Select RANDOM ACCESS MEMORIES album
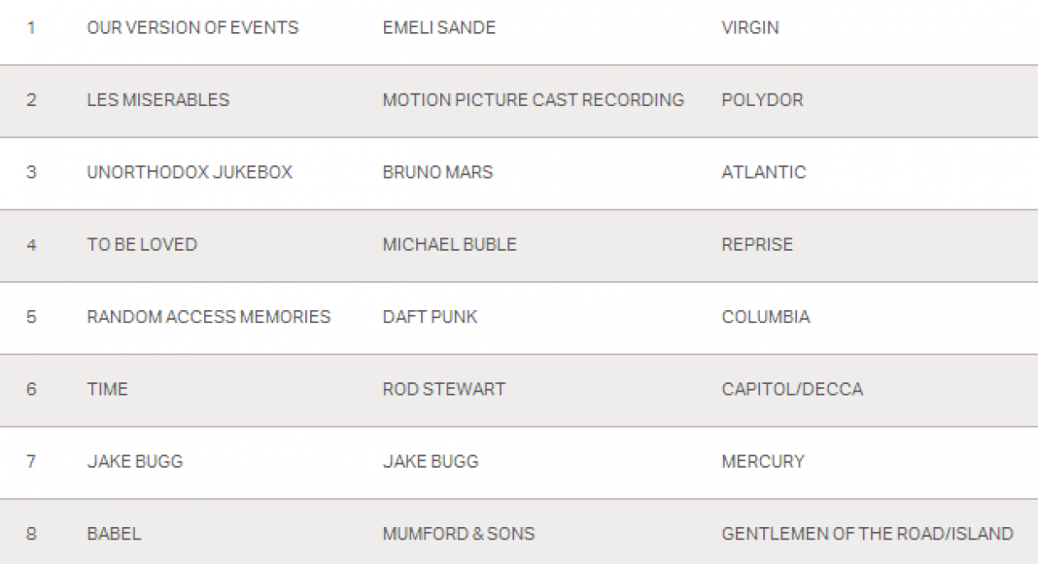The width and height of the screenshot is (1038, 564). pyautogui.click(x=209, y=316)
